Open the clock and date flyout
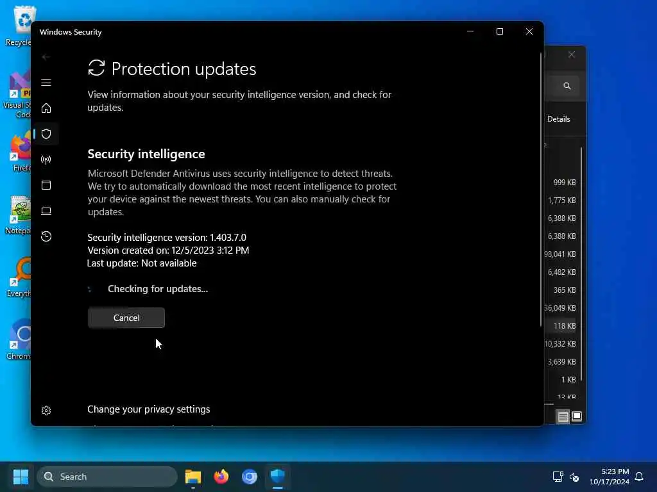657x492 pixels. coord(610,477)
